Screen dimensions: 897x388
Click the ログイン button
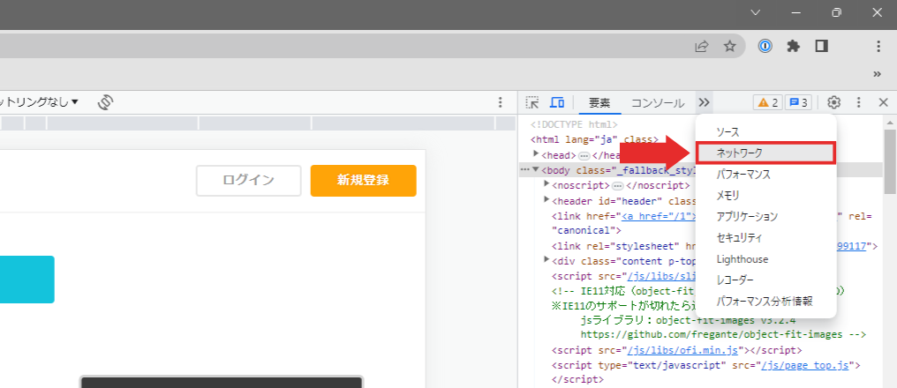pyautogui.click(x=248, y=181)
